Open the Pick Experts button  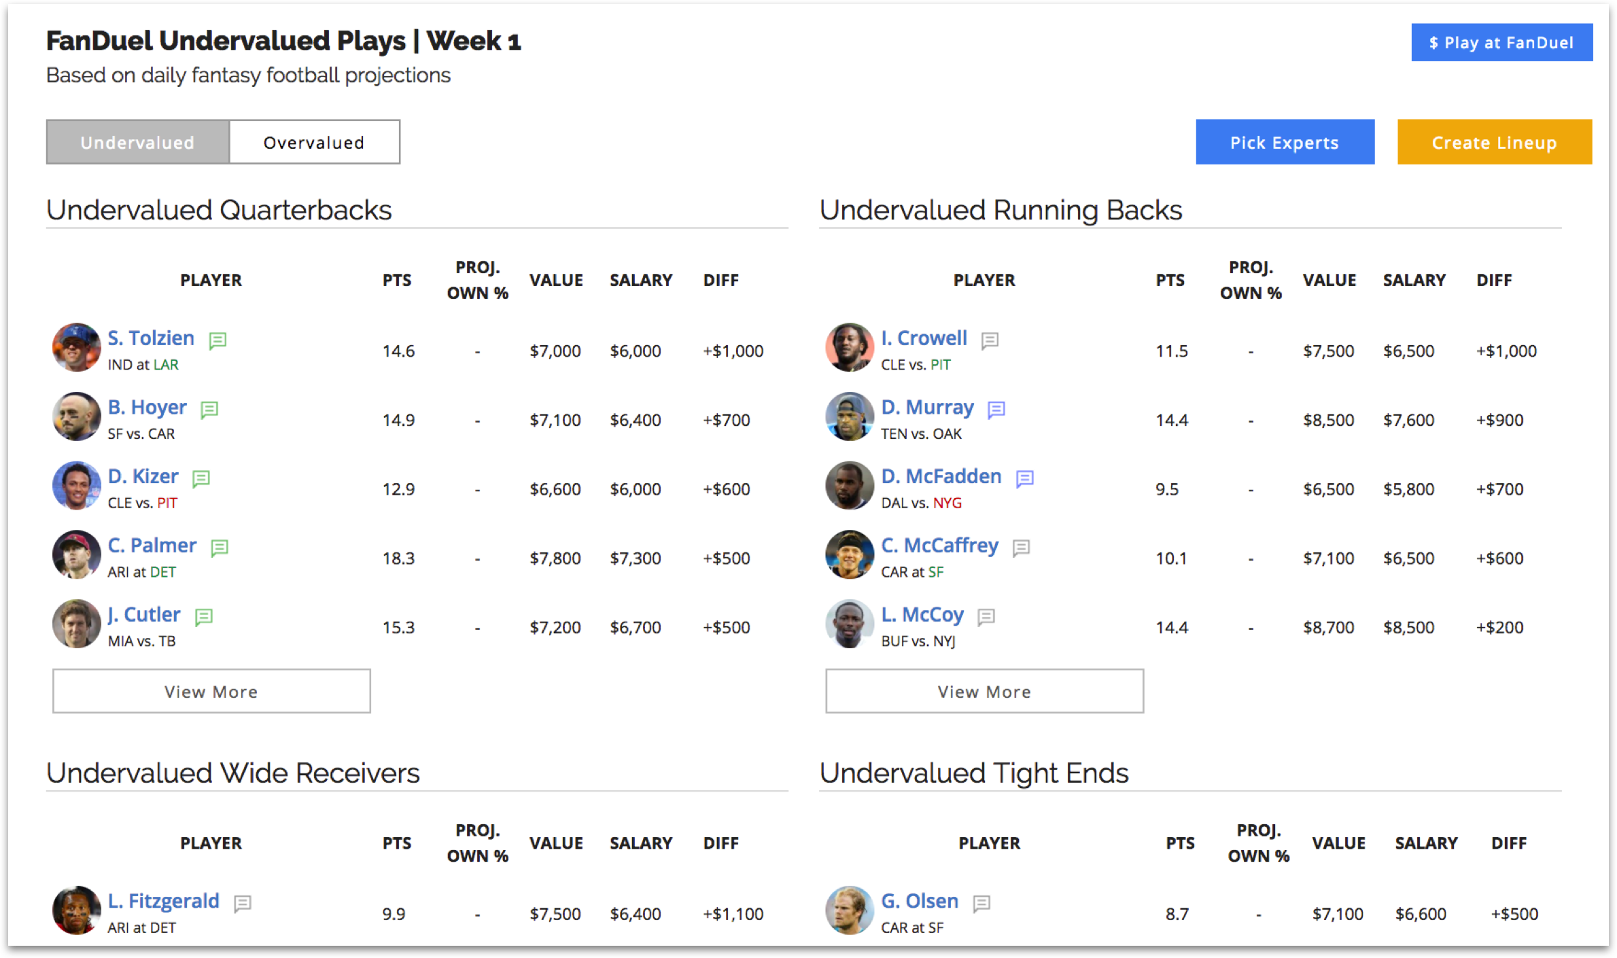coord(1285,142)
